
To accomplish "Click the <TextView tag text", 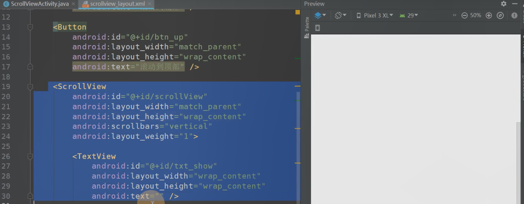I will tap(94, 156).
